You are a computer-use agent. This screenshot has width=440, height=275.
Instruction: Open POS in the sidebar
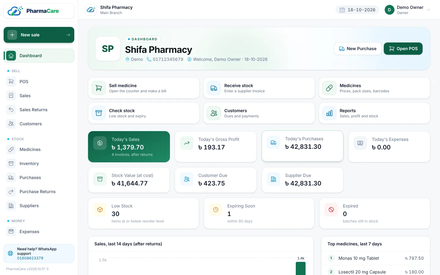click(39, 82)
